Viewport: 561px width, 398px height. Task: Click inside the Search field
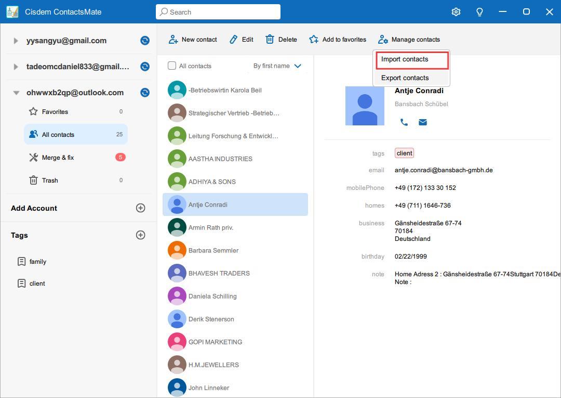click(218, 11)
